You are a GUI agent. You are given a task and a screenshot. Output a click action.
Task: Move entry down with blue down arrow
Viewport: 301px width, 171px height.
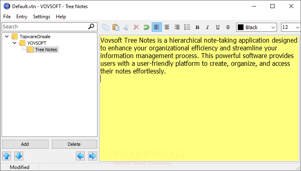[x=19, y=156]
